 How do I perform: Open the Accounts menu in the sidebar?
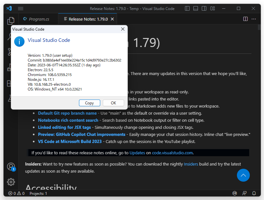point(11,167)
